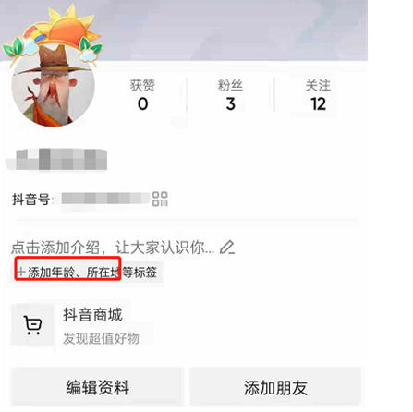Open the shopping cart icon for 抖音商城

[x=32, y=325]
